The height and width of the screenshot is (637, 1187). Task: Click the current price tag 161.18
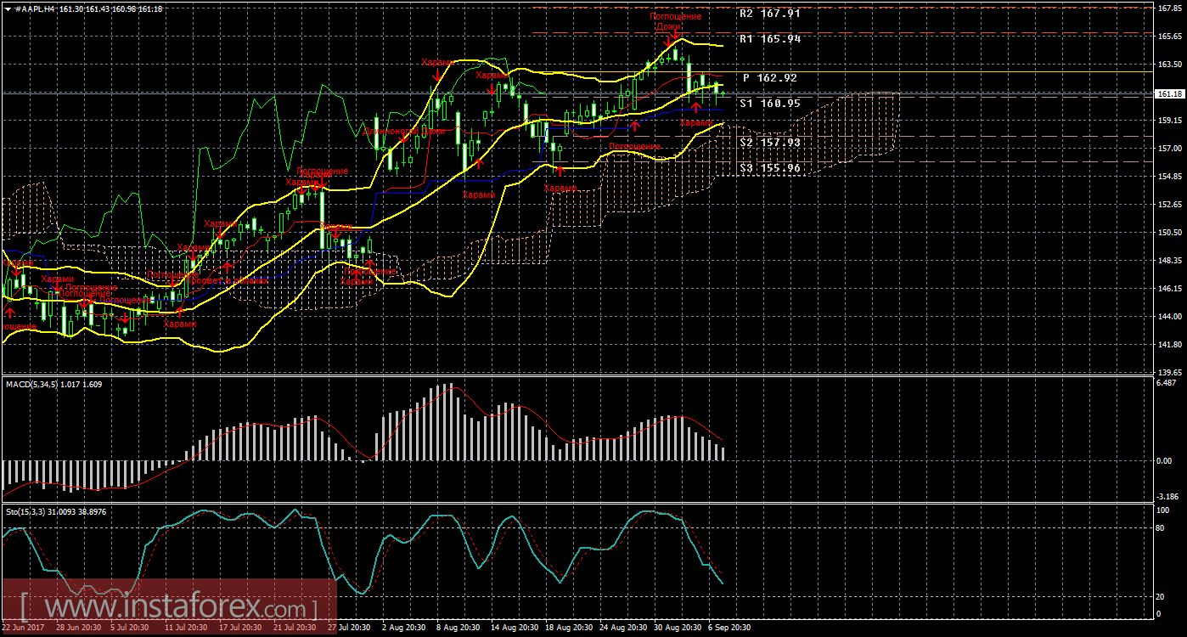1170,94
